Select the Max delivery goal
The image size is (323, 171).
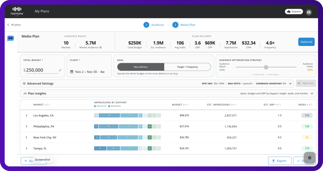(x=141, y=67)
